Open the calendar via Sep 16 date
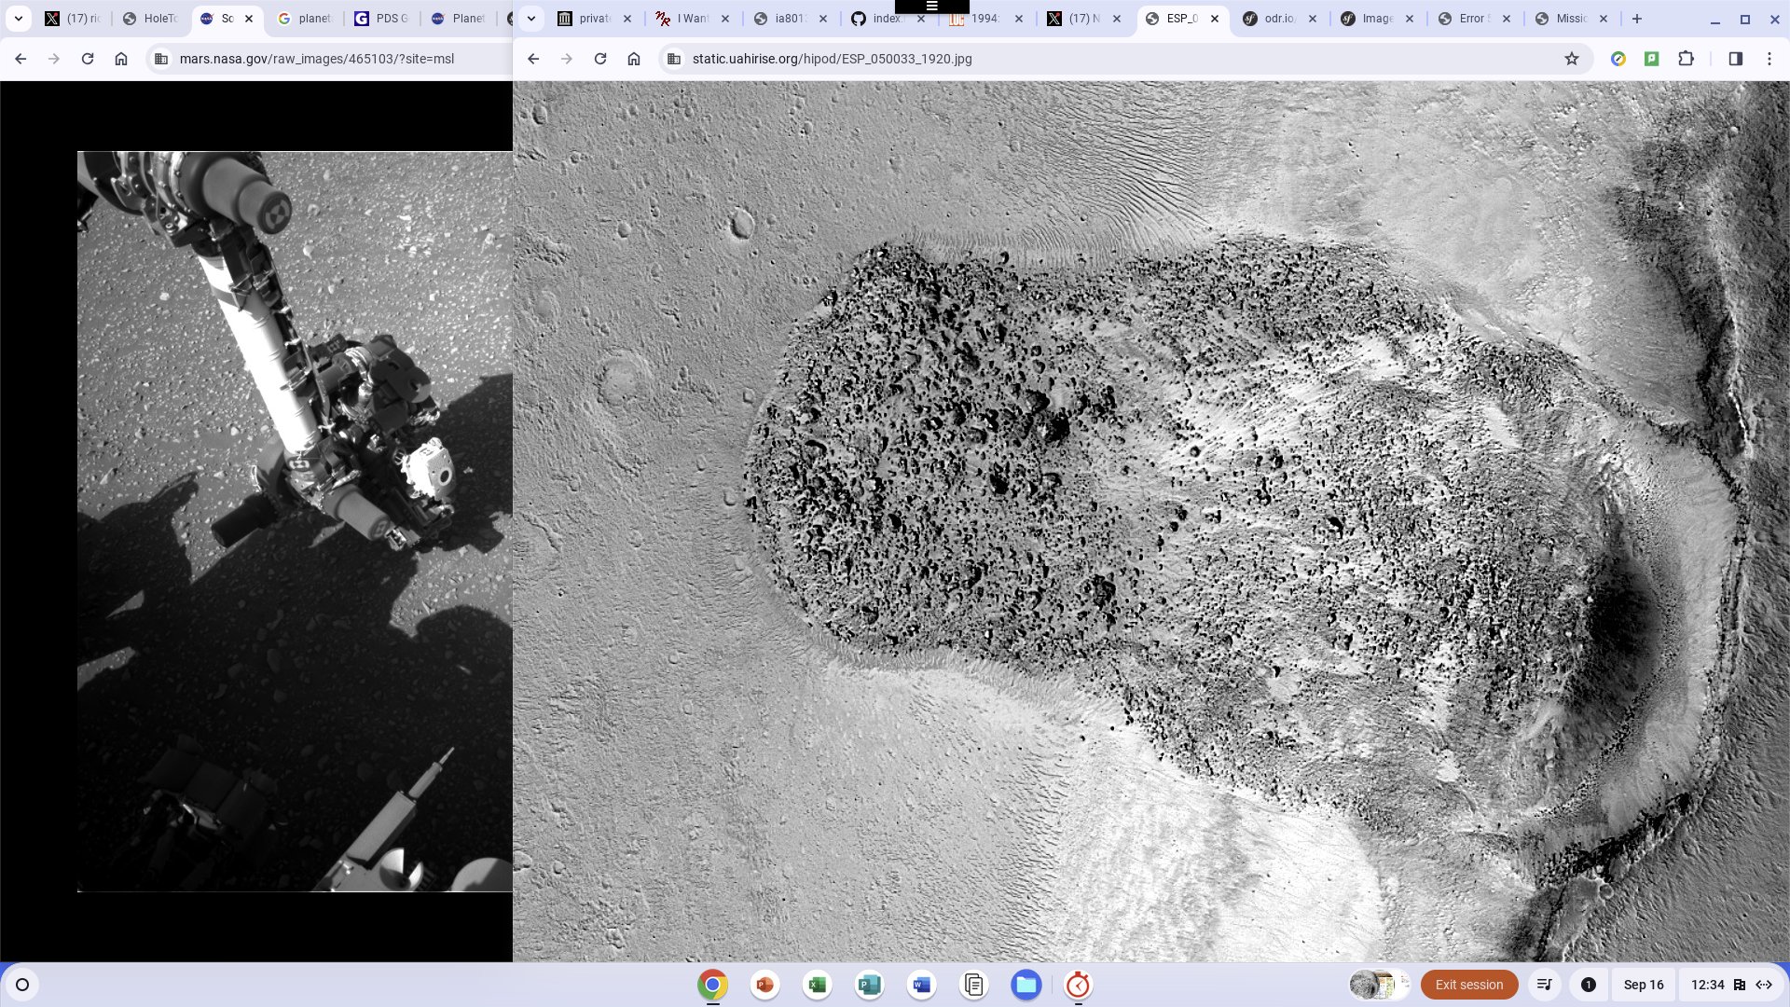 click(1644, 985)
